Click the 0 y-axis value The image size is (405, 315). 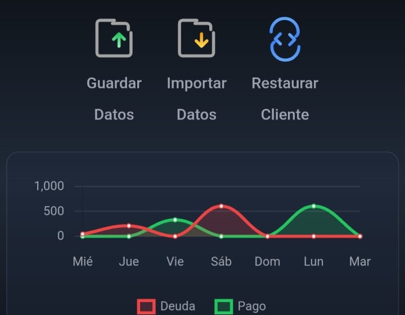point(61,236)
